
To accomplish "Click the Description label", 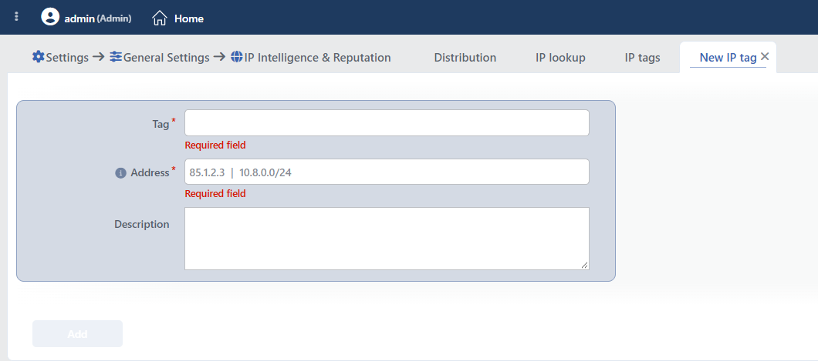I will point(142,224).
